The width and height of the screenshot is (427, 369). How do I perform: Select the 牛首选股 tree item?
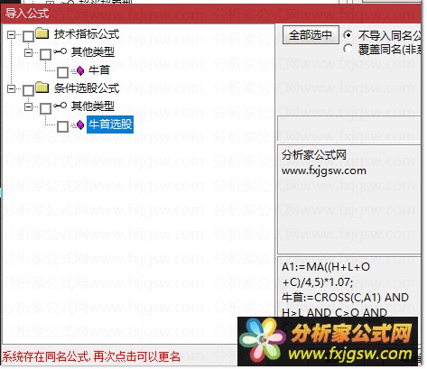click(110, 125)
